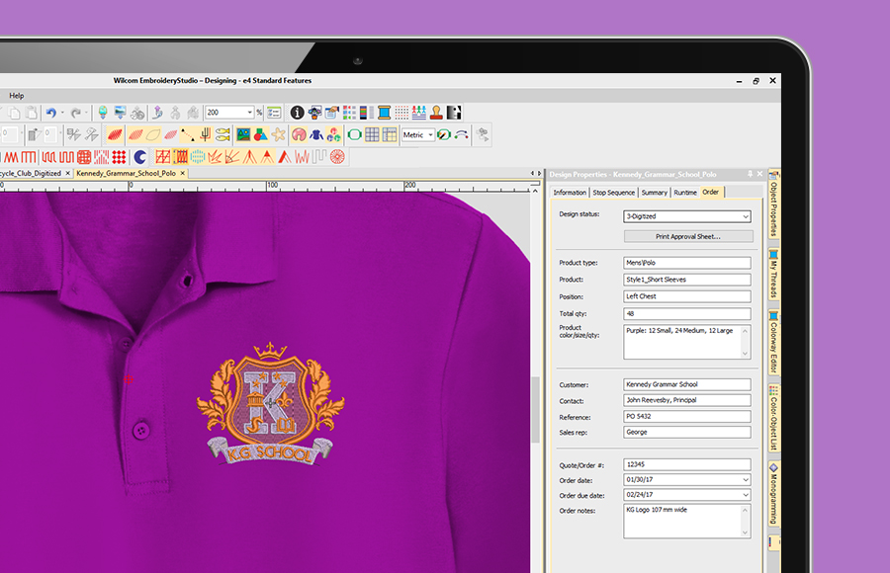890x573 pixels.
Task: Click the green oval hoop icon
Action: (353, 133)
